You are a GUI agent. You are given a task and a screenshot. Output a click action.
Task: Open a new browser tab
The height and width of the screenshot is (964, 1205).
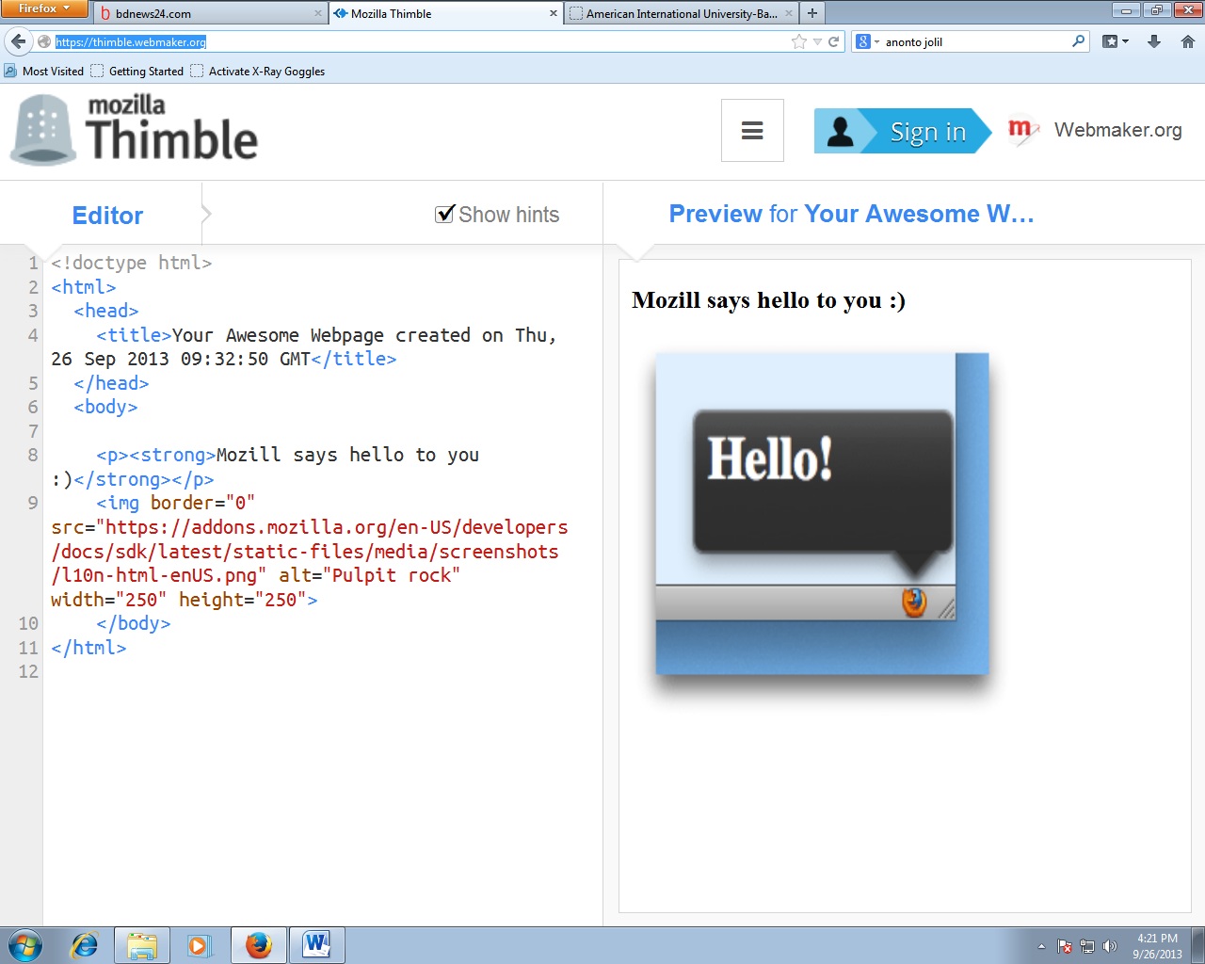coord(811,13)
